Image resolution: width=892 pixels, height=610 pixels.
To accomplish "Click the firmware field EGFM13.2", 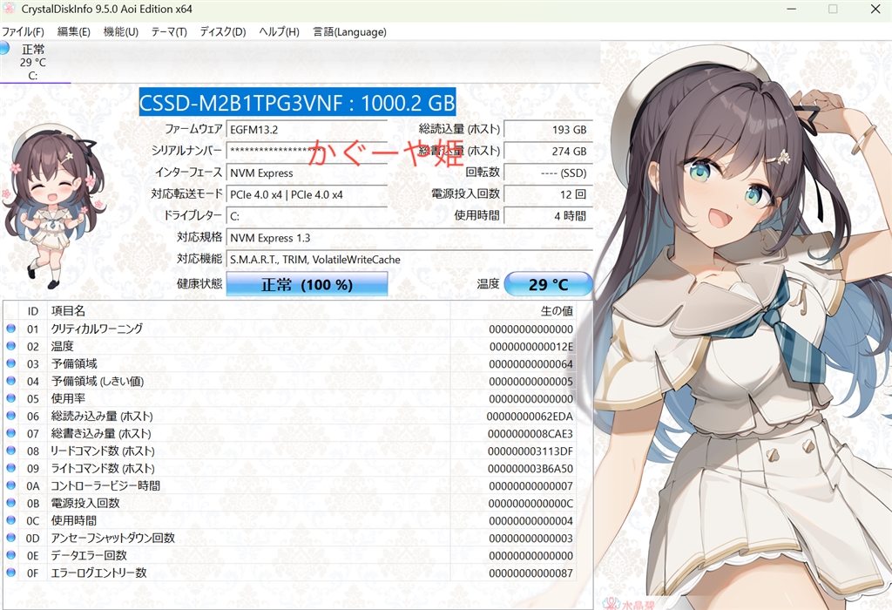I will tap(307, 130).
